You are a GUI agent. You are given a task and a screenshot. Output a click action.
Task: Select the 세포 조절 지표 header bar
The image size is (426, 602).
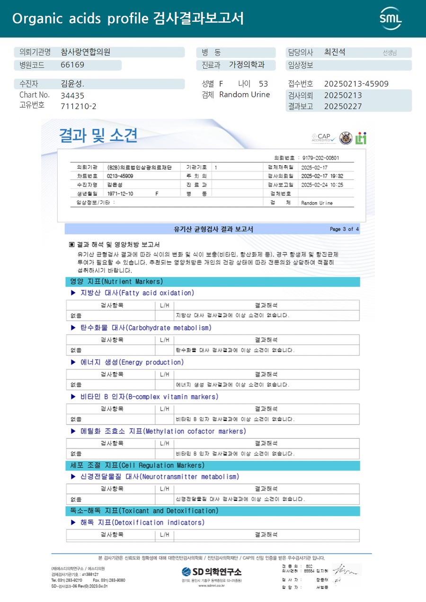(x=212, y=466)
